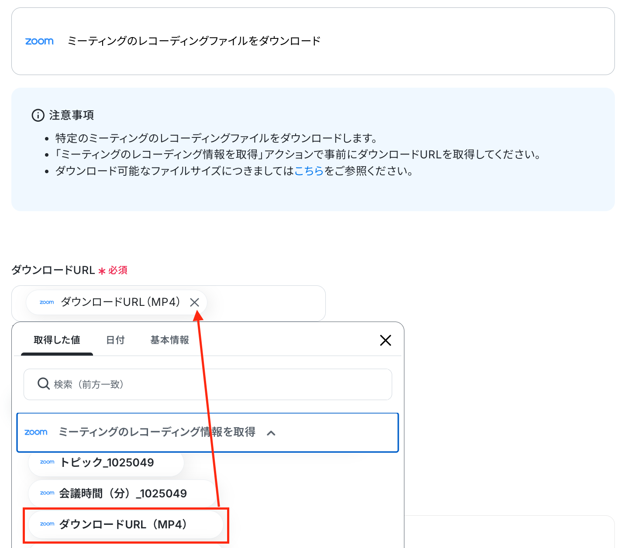Click Zoom logo in the ミーティングのレコーディング情報を取得 row
Viewport: 621px width, 548px height.
[36, 432]
